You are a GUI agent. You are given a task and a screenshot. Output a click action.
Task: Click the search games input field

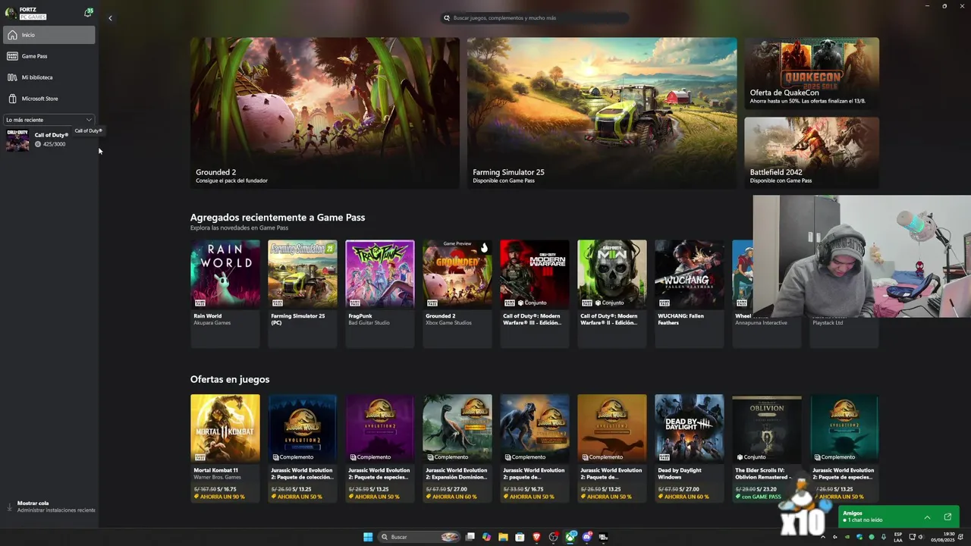click(x=536, y=17)
